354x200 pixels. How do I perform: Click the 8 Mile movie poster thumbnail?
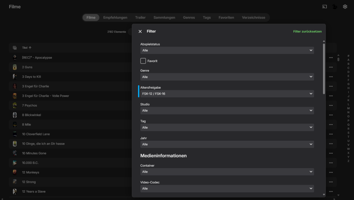point(15,124)
